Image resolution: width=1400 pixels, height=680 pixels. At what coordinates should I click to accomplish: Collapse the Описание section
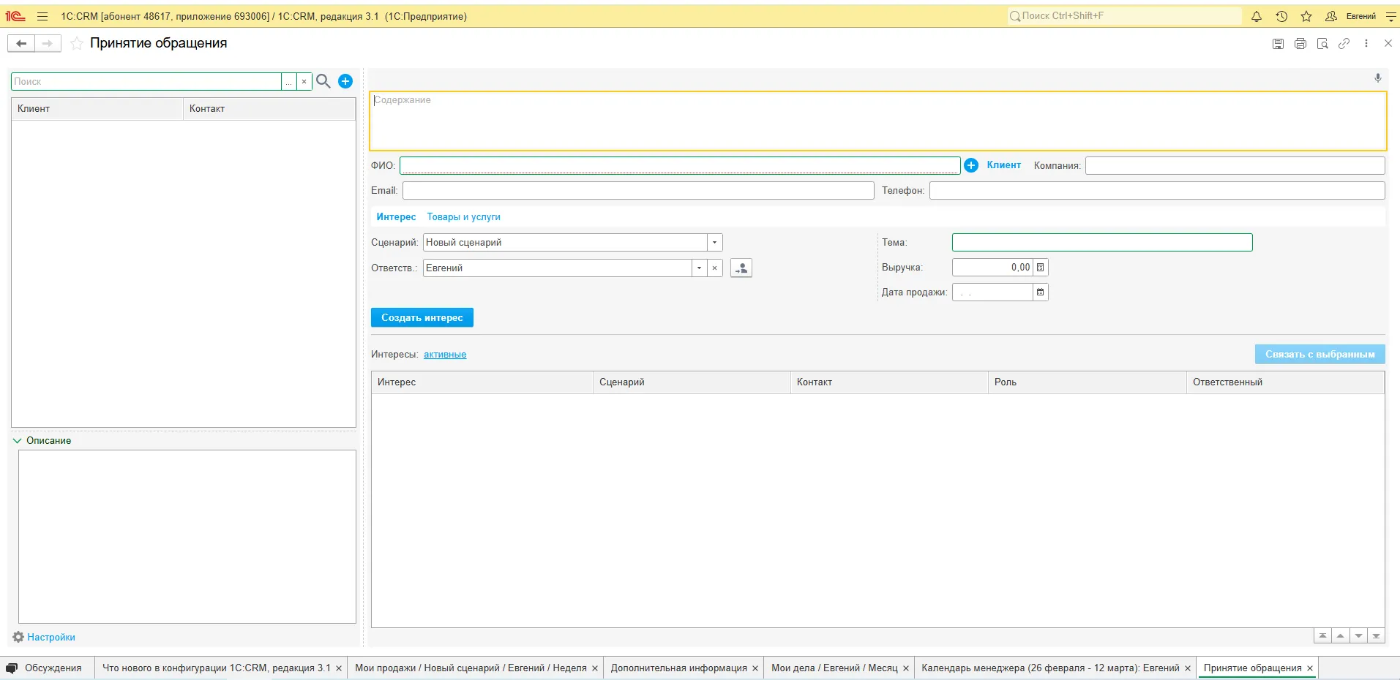coord(18,440)
